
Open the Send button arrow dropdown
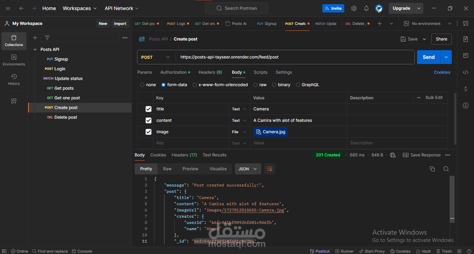point(446,57)
